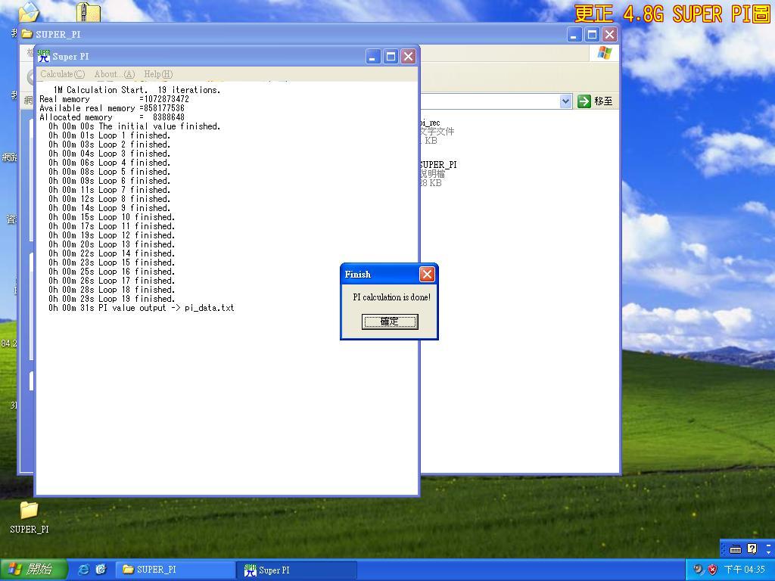Image resolution: width=775 pixels, height=581 pixels.
Task: Launch Internet Explorer from quick launch
Action: click(x=84, y=569)
